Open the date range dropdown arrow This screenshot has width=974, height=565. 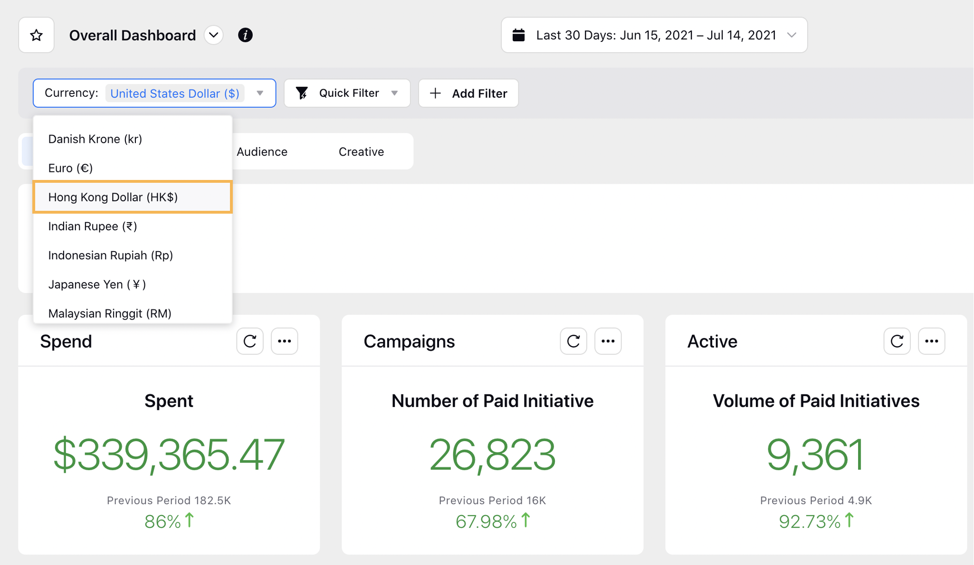coord(792,35)
